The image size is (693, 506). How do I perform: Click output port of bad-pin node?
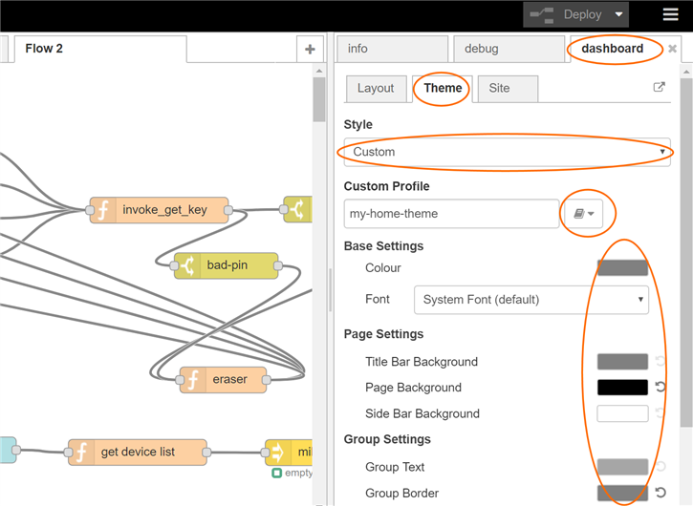(x=278, y=265)
